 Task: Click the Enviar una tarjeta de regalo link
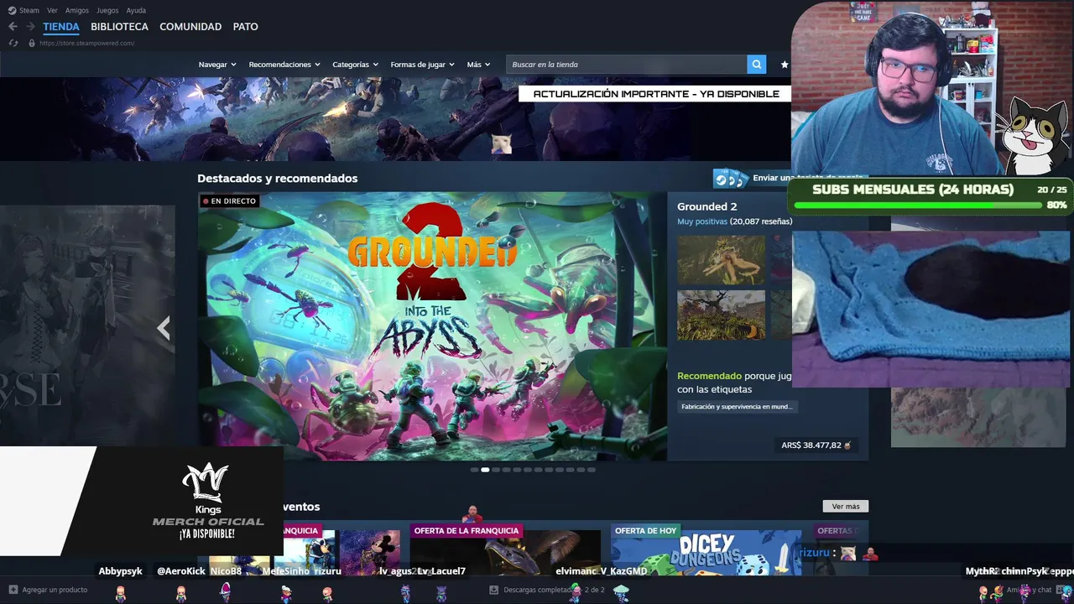(807, 178)
